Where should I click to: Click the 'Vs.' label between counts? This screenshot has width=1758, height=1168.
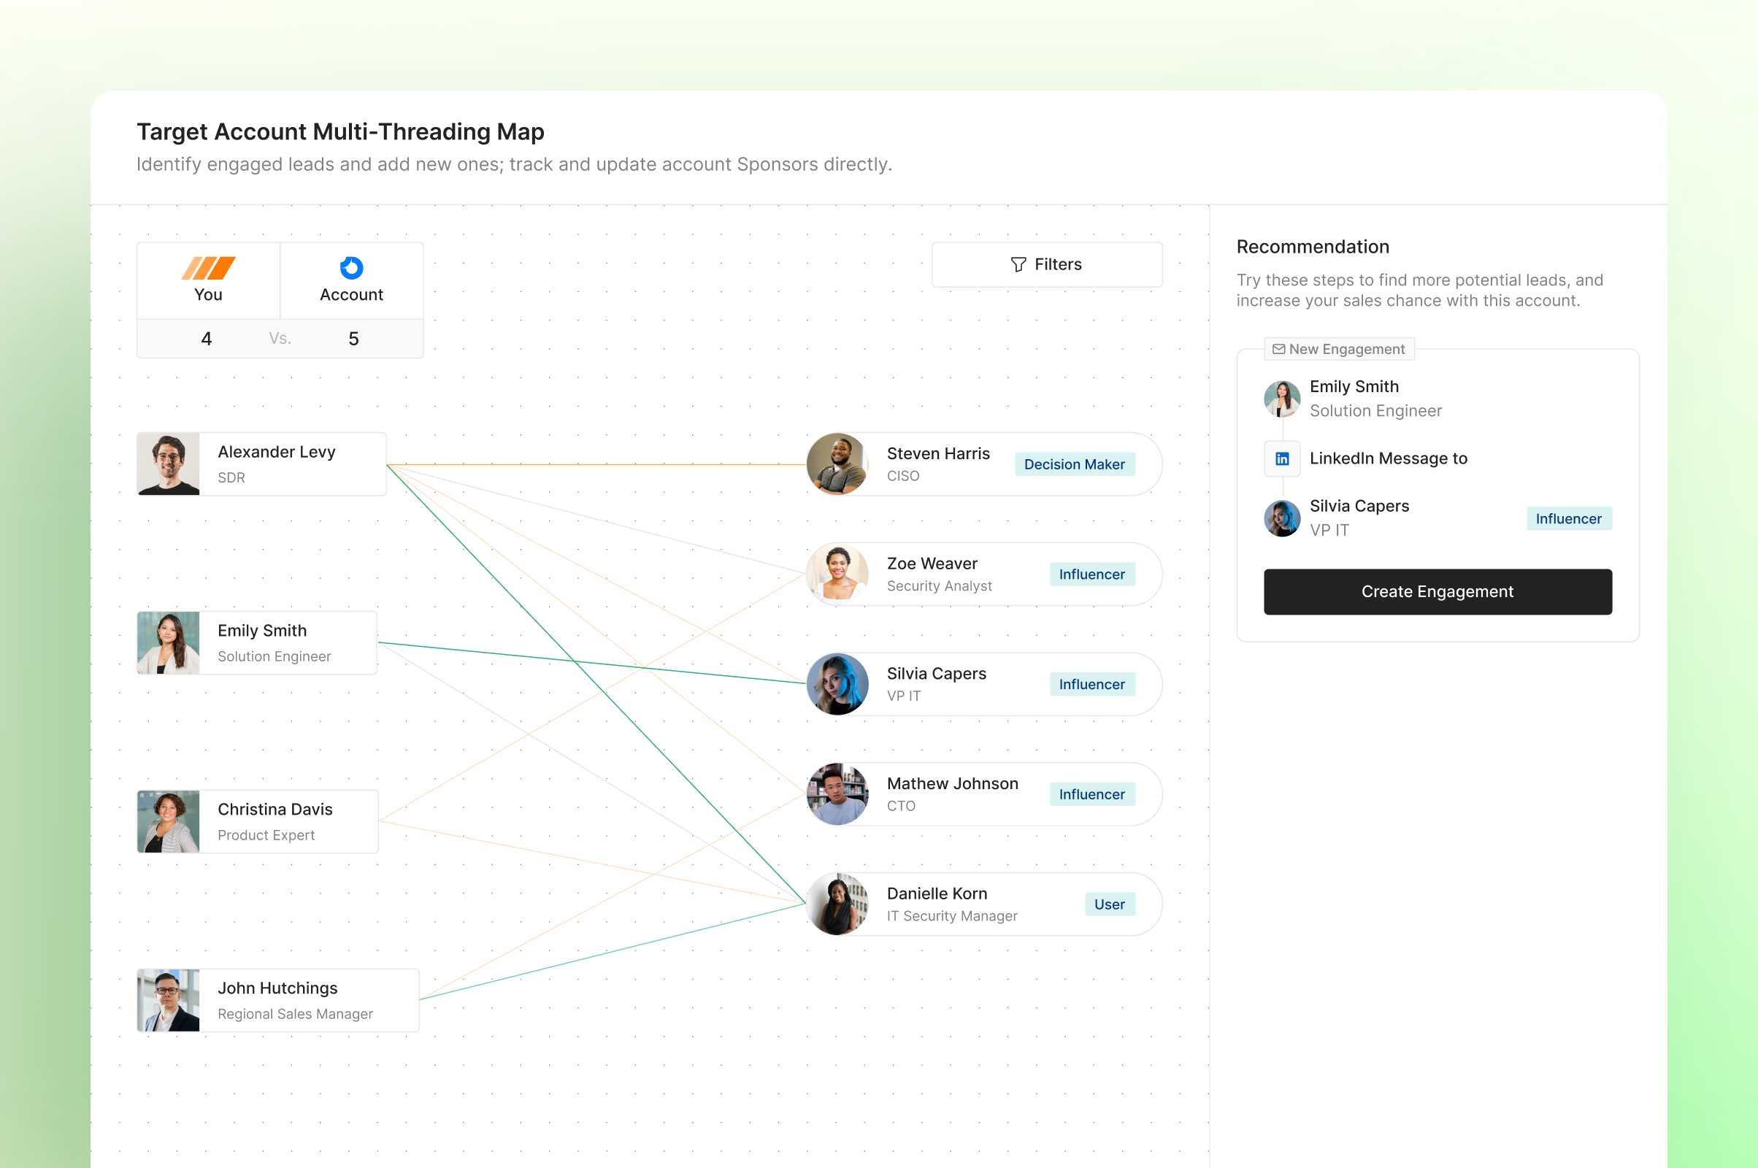(280, 339)
